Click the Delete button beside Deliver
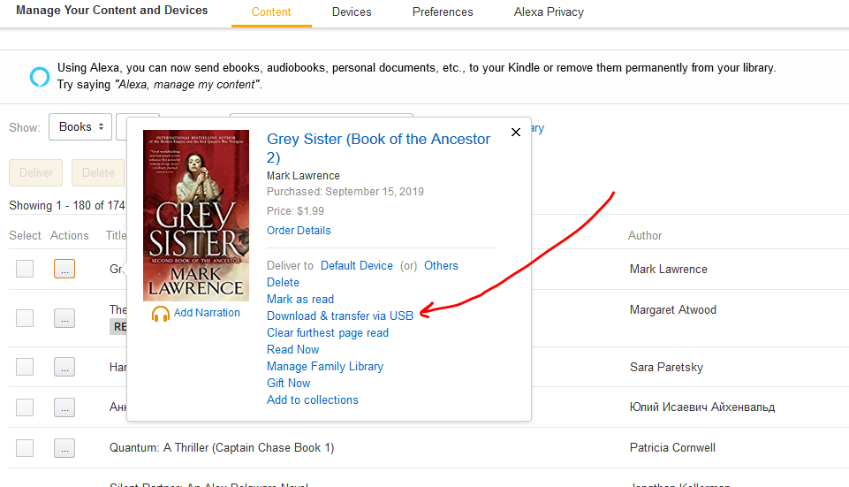849x487 pixels. [98, 173]
